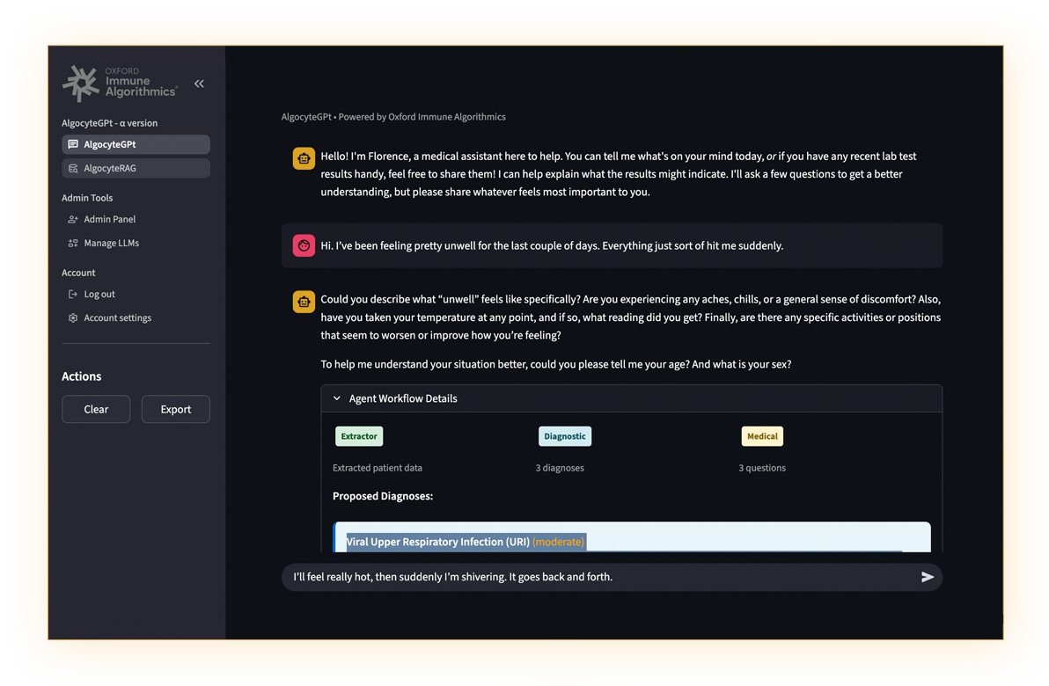Click the Log out door icon
The height and width of the screenshot is (686, 1049).
click(73, 295)
